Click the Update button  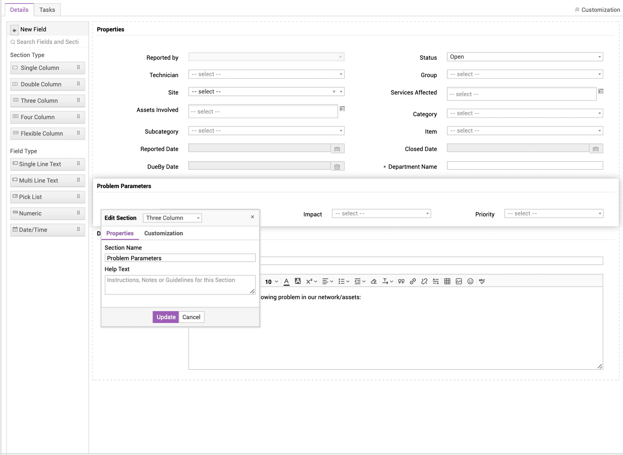[x=166, y=317]
